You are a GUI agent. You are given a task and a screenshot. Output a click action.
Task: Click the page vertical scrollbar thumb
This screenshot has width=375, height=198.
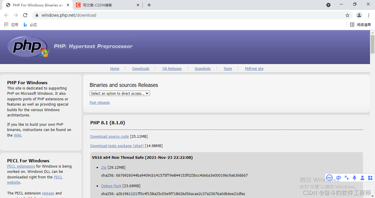(x=372, y=44)
